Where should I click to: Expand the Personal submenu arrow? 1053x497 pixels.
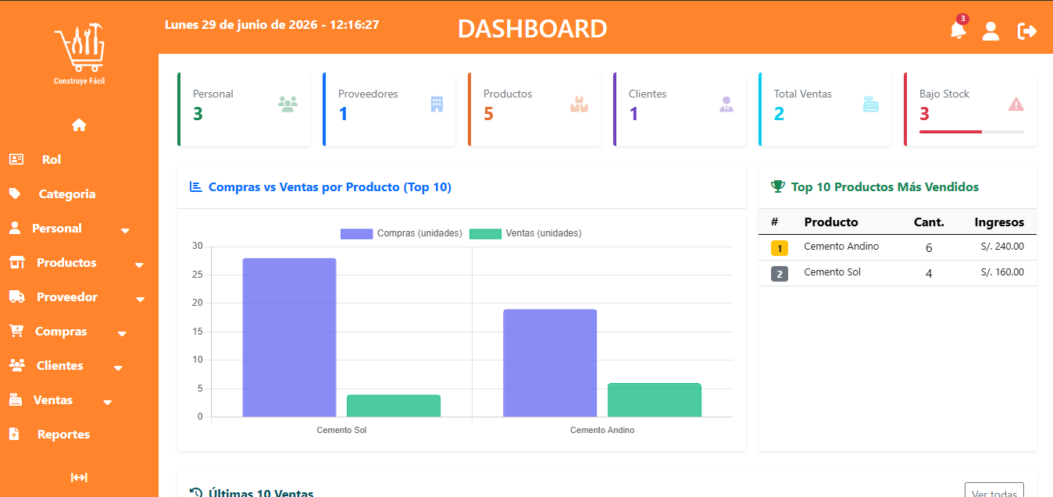tap(125, 231)
